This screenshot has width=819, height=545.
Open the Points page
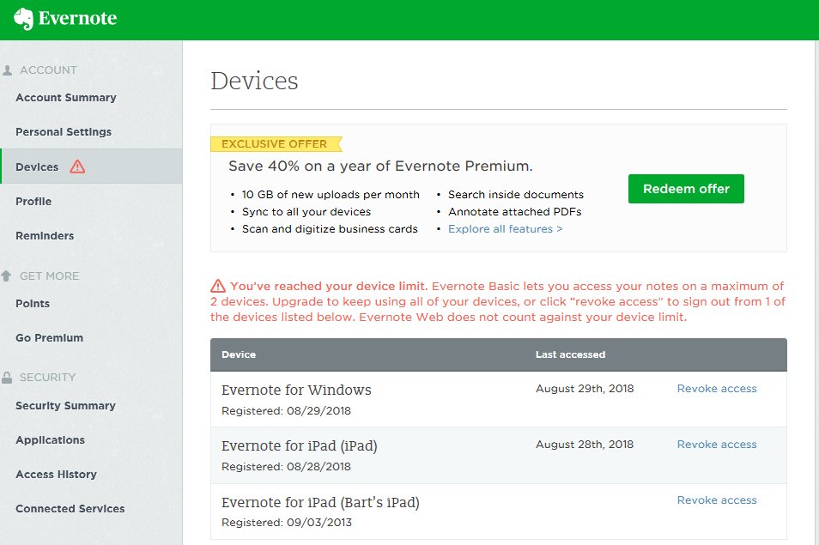33,304
